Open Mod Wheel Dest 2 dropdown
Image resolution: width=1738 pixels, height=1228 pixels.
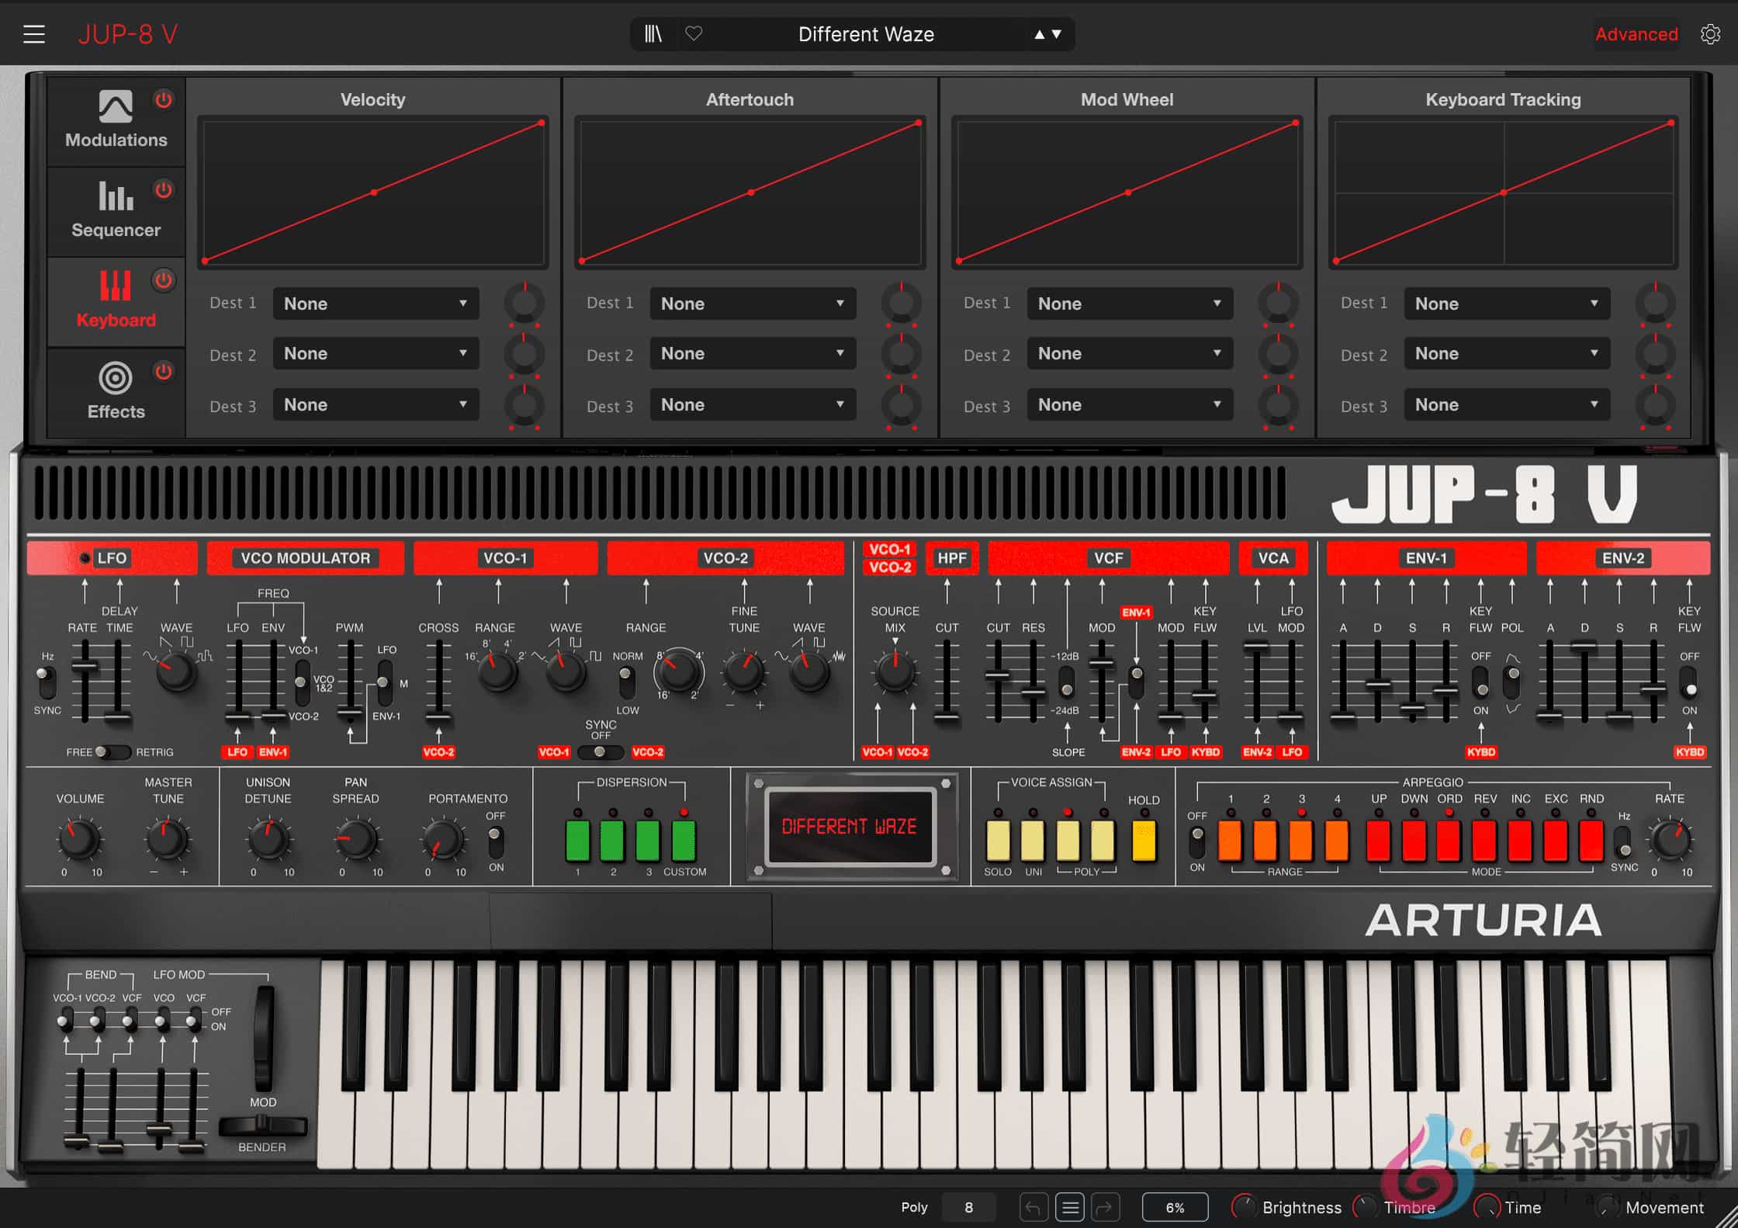click(x=1130, y=354)
